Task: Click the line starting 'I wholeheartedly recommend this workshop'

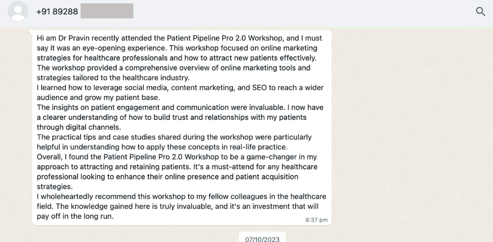Action: [181, 197]
